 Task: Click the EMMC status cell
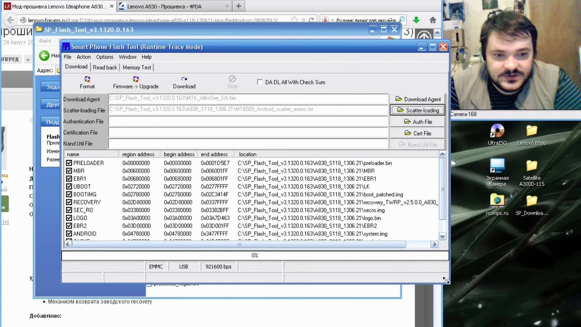coord(156,267)
